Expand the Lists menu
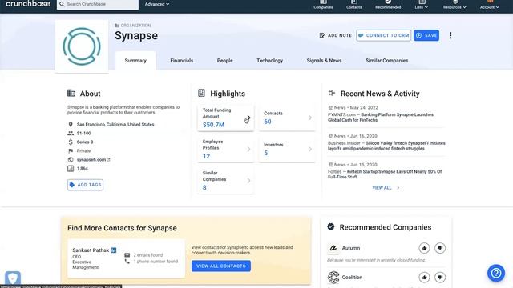Viewport: 513px width, 288px height. pyautogui.click(x=422, y=5)
